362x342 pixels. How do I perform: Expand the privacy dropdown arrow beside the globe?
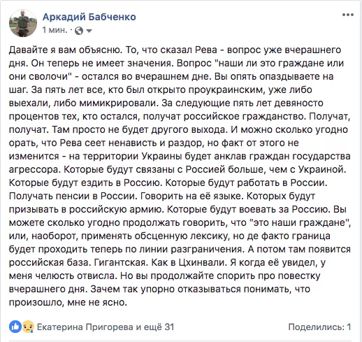[89, 31]
